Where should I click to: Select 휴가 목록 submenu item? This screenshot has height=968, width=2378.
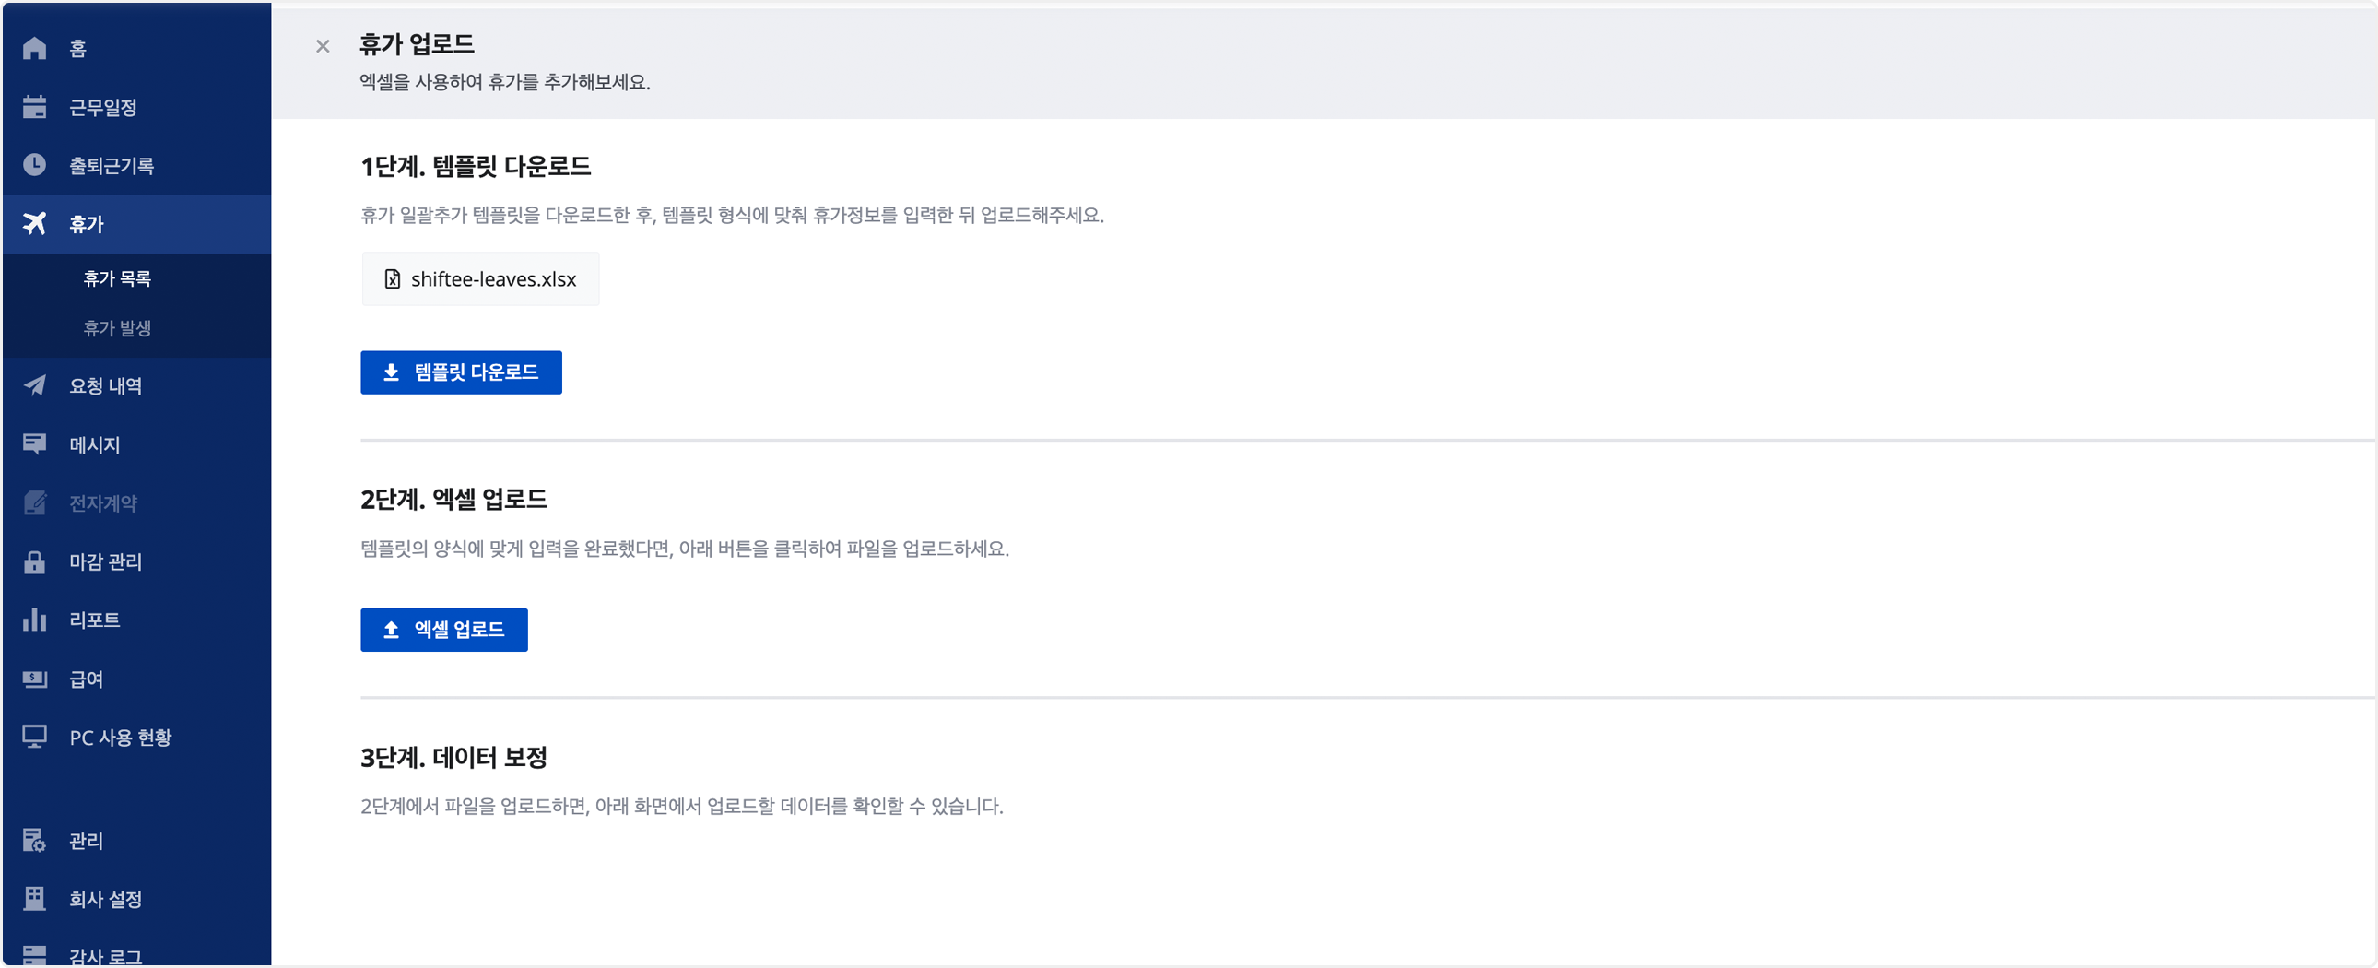click(x=117, y=279)
